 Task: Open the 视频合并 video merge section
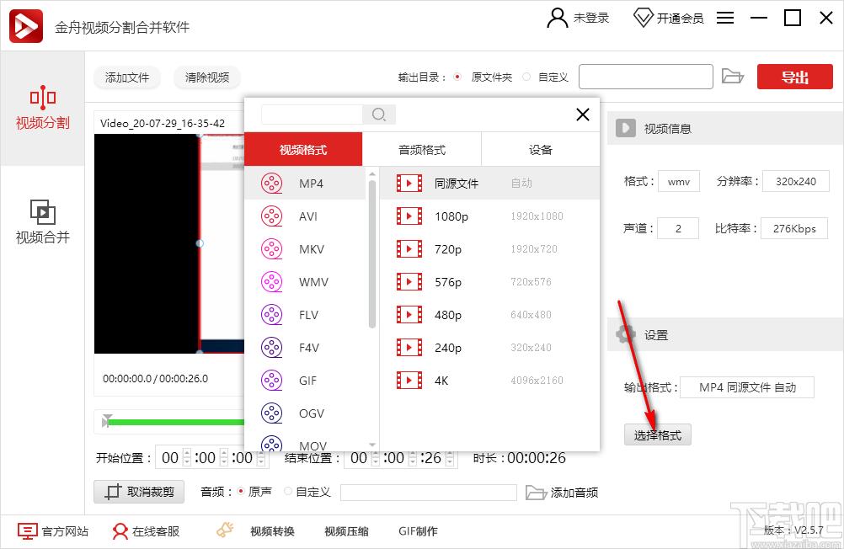point(42,222)
